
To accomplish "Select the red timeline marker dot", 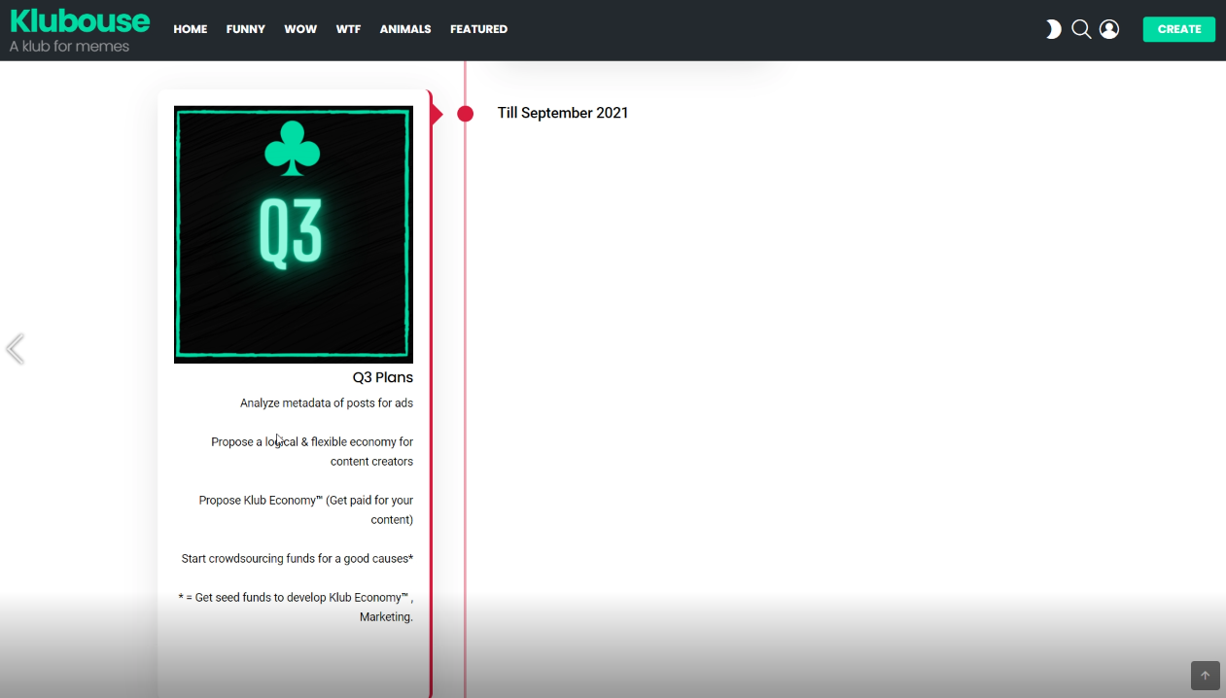I will coord(466,114).
